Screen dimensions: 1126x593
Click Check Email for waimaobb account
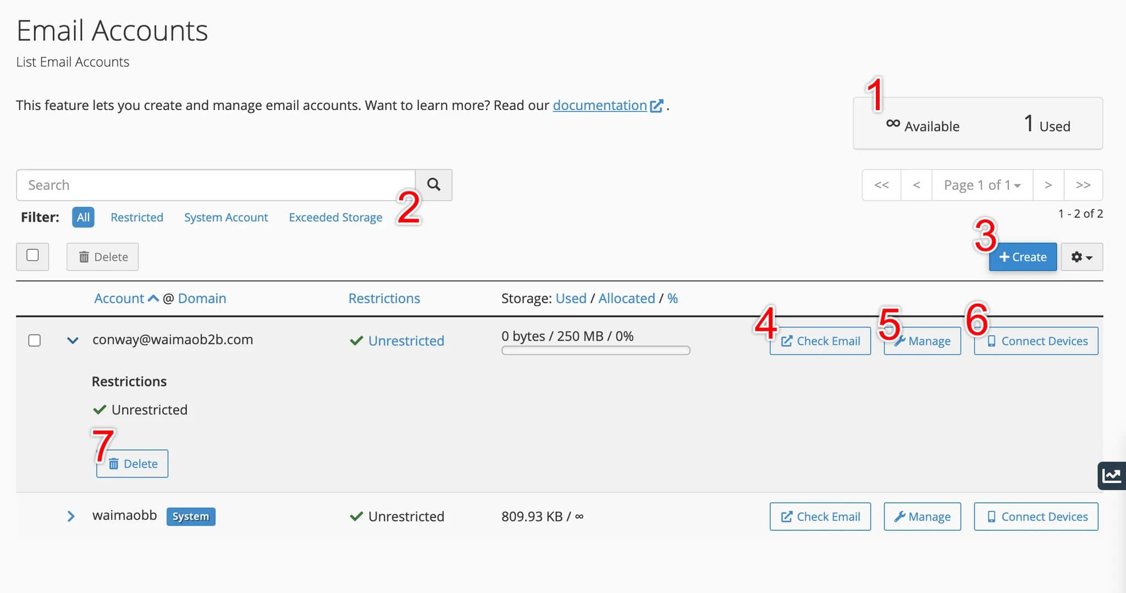[x=820, y=517]
